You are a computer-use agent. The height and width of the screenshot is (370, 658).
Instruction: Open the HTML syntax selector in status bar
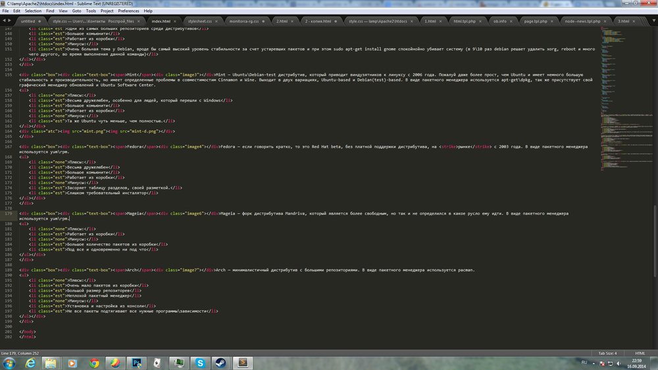(x=640, y=354)
